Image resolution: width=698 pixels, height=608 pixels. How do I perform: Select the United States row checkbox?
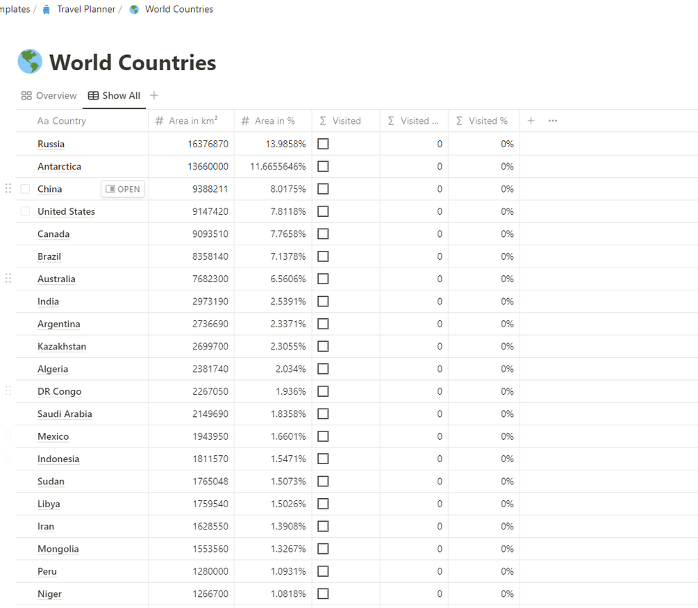[25, 211]
